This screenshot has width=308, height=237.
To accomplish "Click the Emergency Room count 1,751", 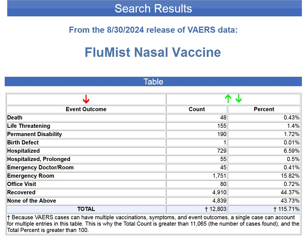I will point(219,176).
